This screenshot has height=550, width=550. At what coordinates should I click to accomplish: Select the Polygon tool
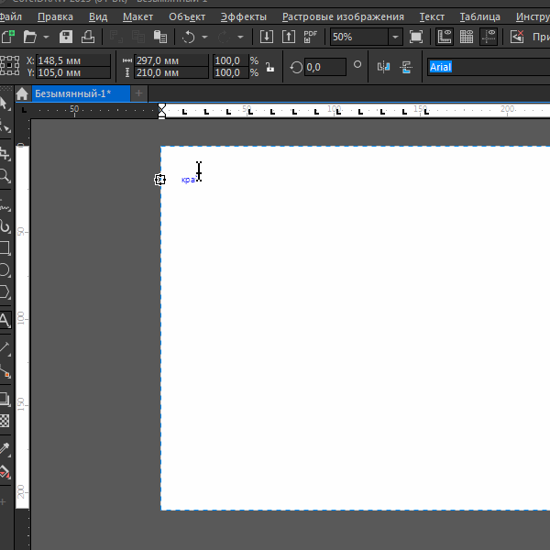[x=5, y=291]
